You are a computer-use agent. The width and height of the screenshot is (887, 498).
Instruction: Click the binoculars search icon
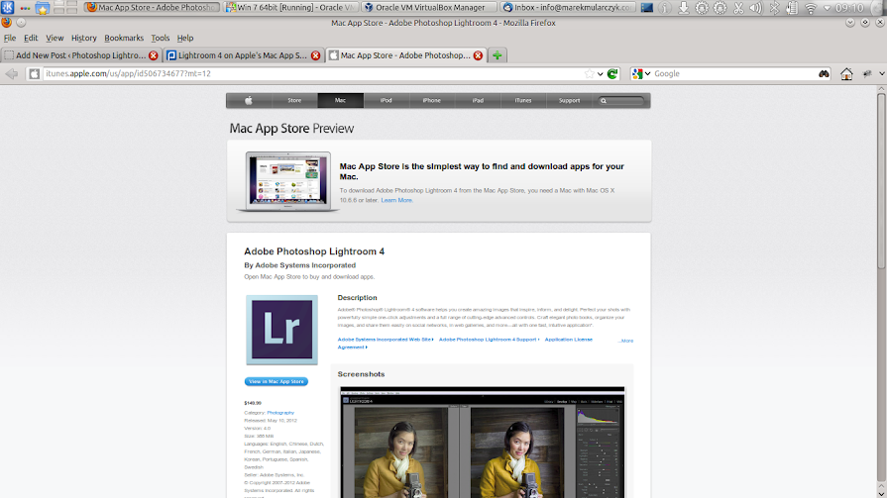pyautogui.click(x=824, y=74)
